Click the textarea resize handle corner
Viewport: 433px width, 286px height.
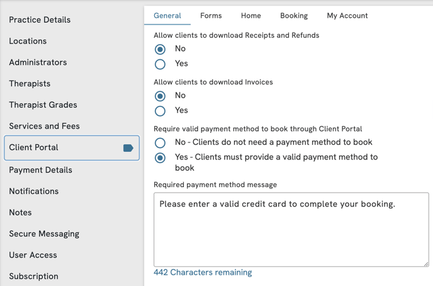coord(426,264)
